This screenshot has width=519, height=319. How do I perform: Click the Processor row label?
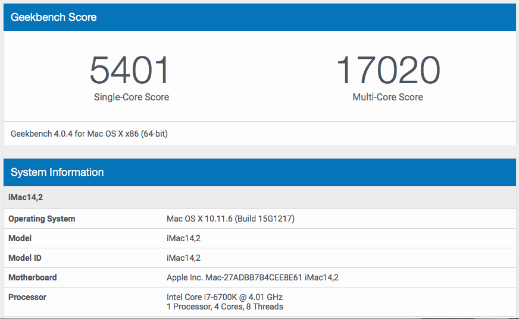pyautogui.click(x=27, y=297)
